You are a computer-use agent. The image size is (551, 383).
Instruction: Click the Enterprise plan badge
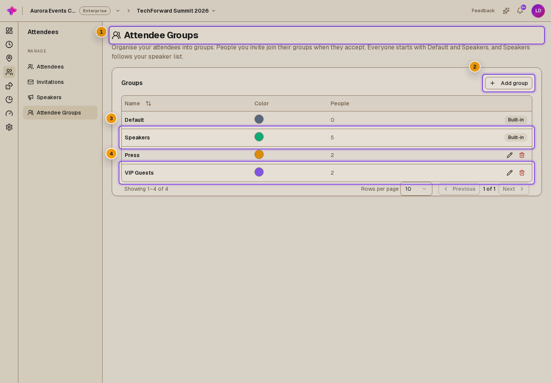[x=95, y=11]
